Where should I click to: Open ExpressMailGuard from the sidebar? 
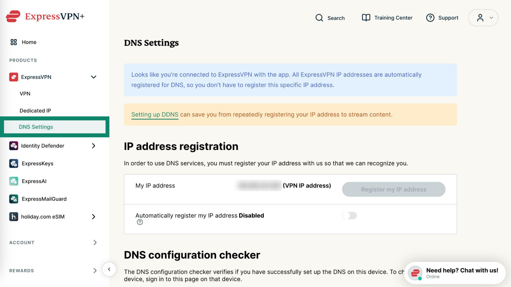(44, 199)
